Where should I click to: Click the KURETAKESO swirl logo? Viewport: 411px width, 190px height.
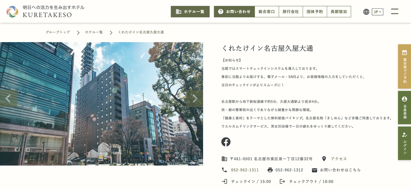pos(12,12)
